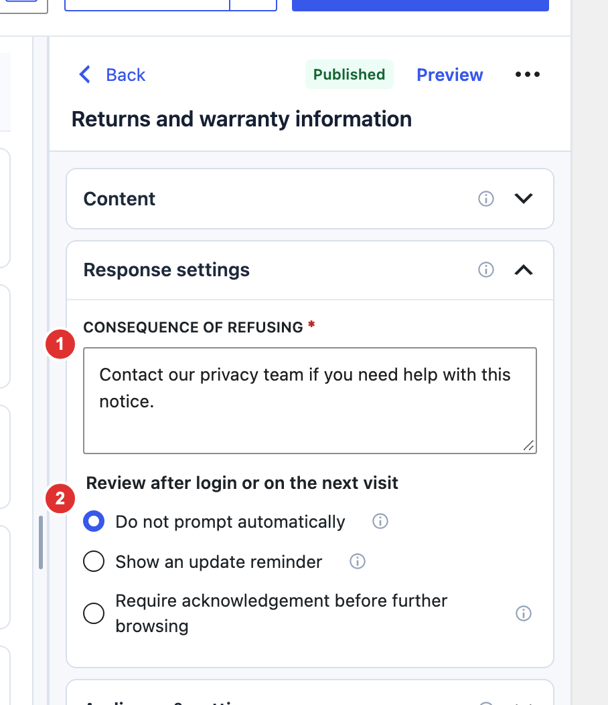Open info for Do not prompt automatically

(380, 521)
